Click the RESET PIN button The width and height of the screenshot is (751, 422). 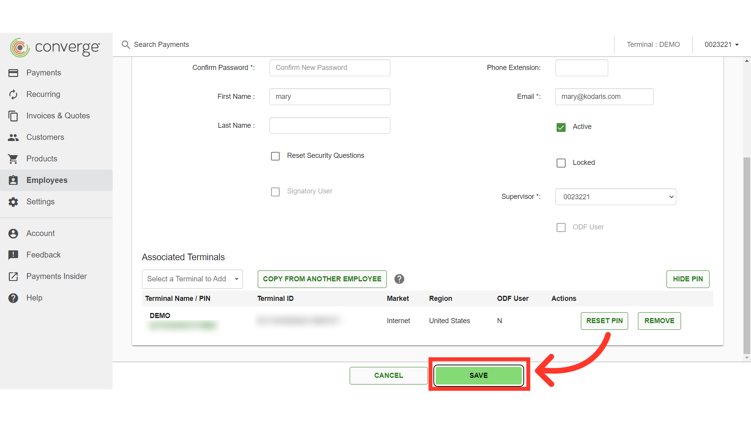[x=604, y=321]
